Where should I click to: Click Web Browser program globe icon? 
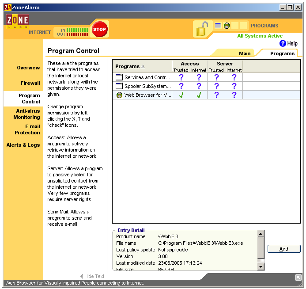coord(119,95)
